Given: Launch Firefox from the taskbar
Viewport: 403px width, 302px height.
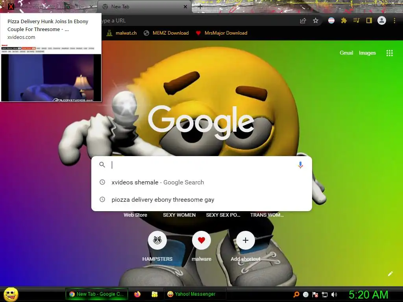Looking at the screenshot, I should tap(137, 294).
